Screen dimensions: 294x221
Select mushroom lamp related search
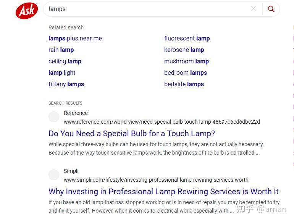point(186,61)
